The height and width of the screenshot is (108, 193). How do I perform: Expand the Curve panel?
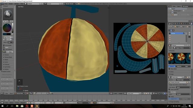tap(6, 62)
